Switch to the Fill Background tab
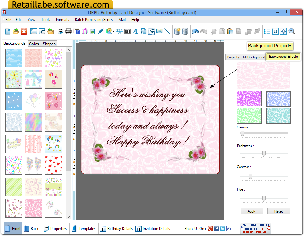Screen dimensions: 304x236 pyautogui.click(x=254, y=57)
